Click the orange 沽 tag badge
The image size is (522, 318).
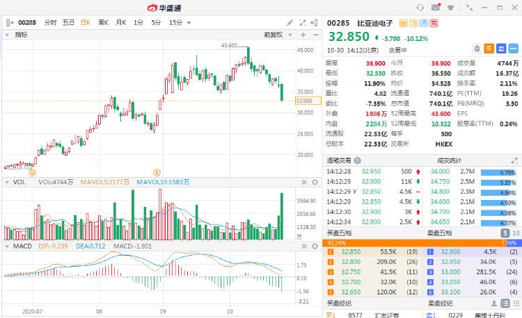(x=413, y=23)
